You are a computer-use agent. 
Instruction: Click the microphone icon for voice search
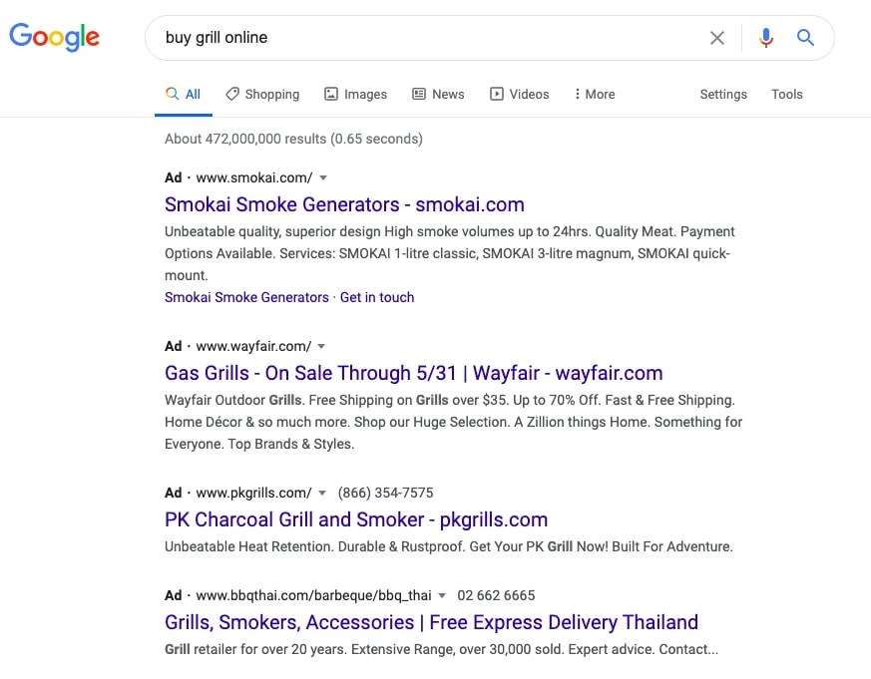(766, 37)
